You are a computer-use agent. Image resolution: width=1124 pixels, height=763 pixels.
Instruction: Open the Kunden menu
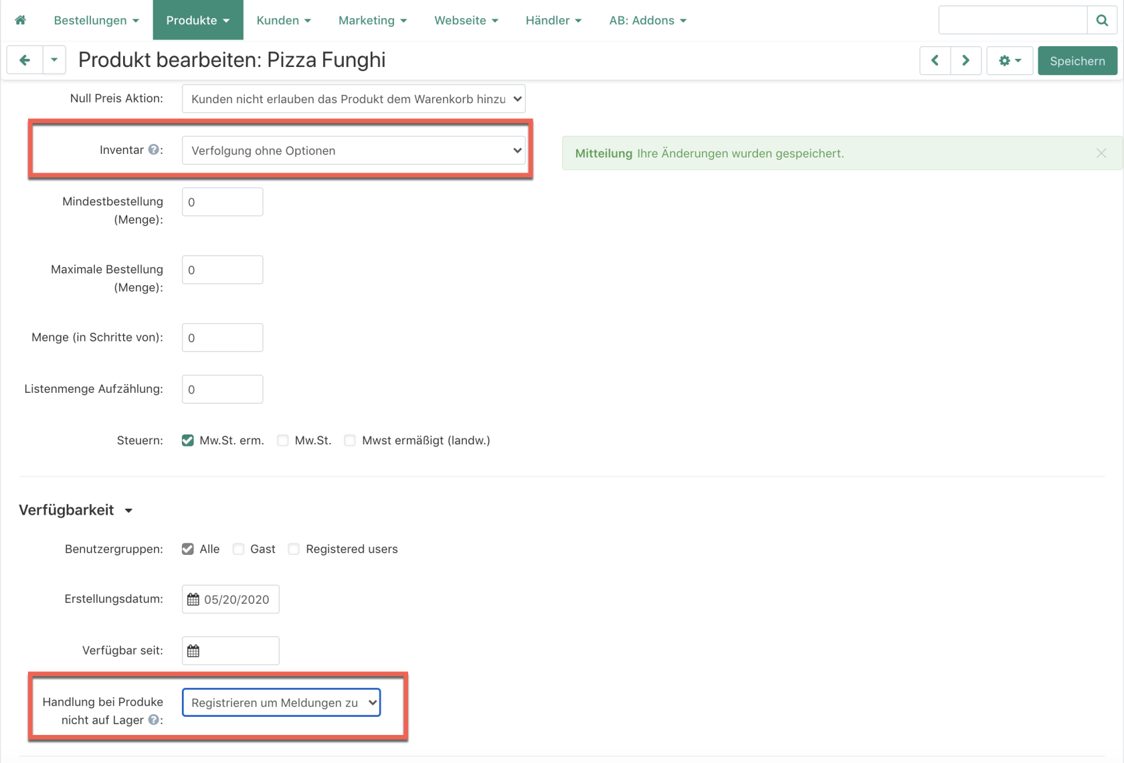(x=284, y=20)
